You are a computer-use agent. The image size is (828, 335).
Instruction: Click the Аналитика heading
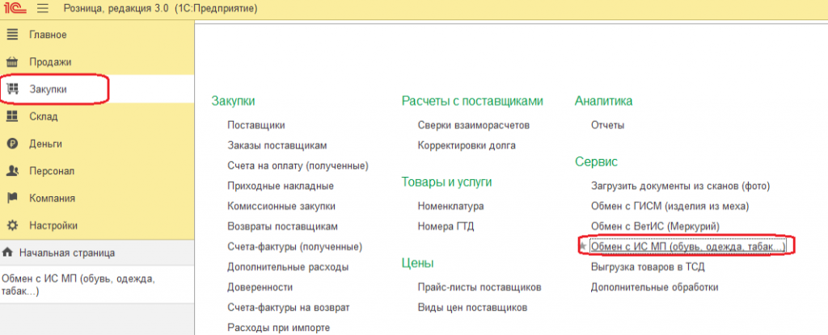pyautogui.click(x=603, y=101)
